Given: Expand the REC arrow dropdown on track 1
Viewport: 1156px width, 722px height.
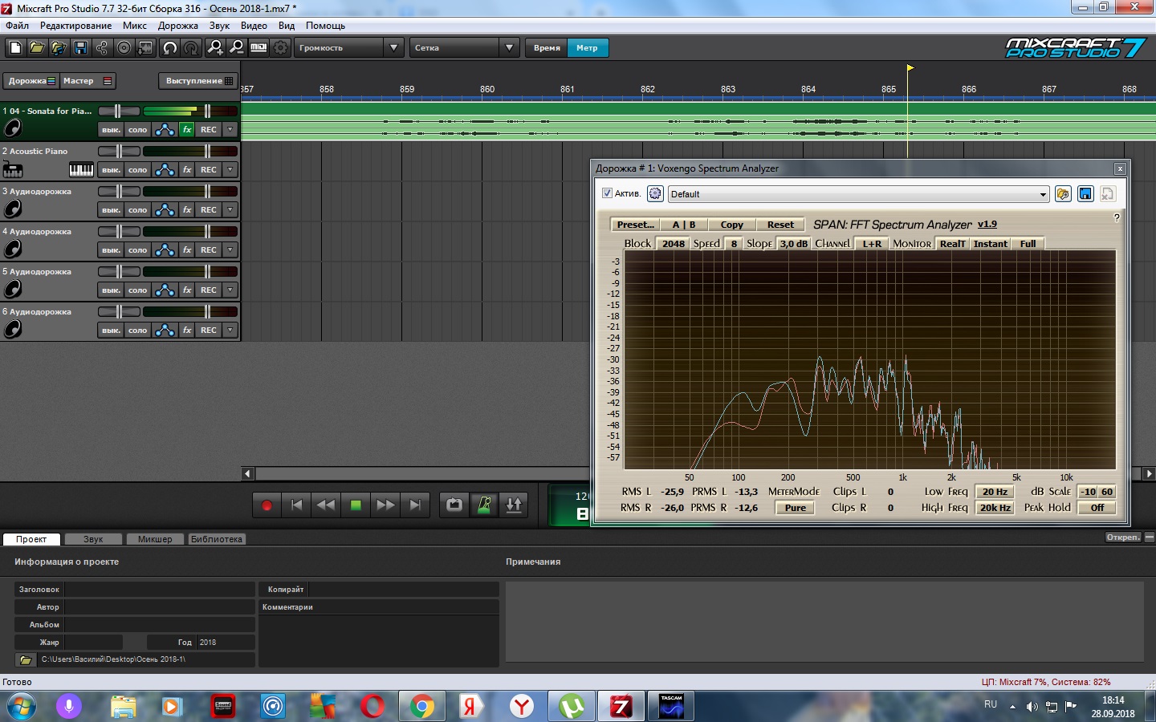Looking at the screenshot, I should pos(230,129).
